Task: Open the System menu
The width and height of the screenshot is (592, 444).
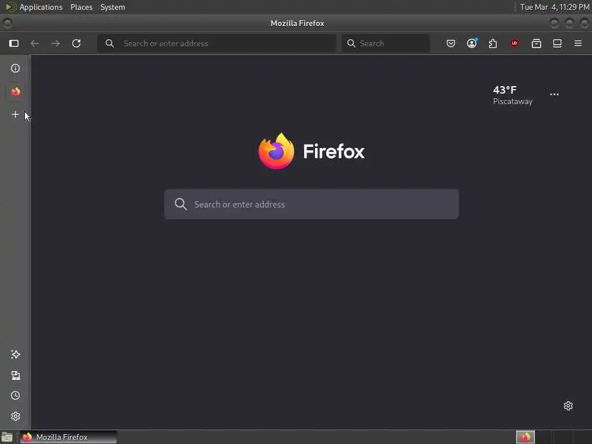Action: pos(113,7)
